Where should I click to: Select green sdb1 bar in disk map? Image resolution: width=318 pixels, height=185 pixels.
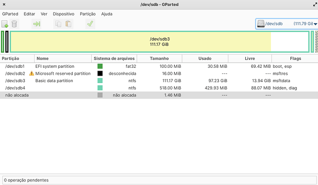pyautogui.click(x=3, y=42)
